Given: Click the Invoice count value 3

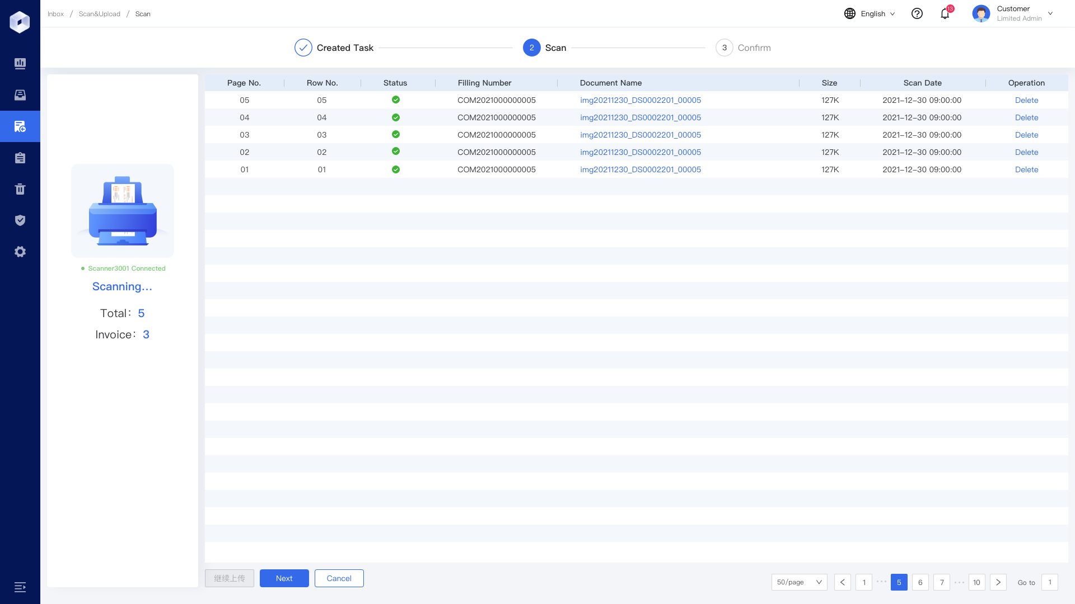Looking at the screenshot, I should (x=146, y=334).
